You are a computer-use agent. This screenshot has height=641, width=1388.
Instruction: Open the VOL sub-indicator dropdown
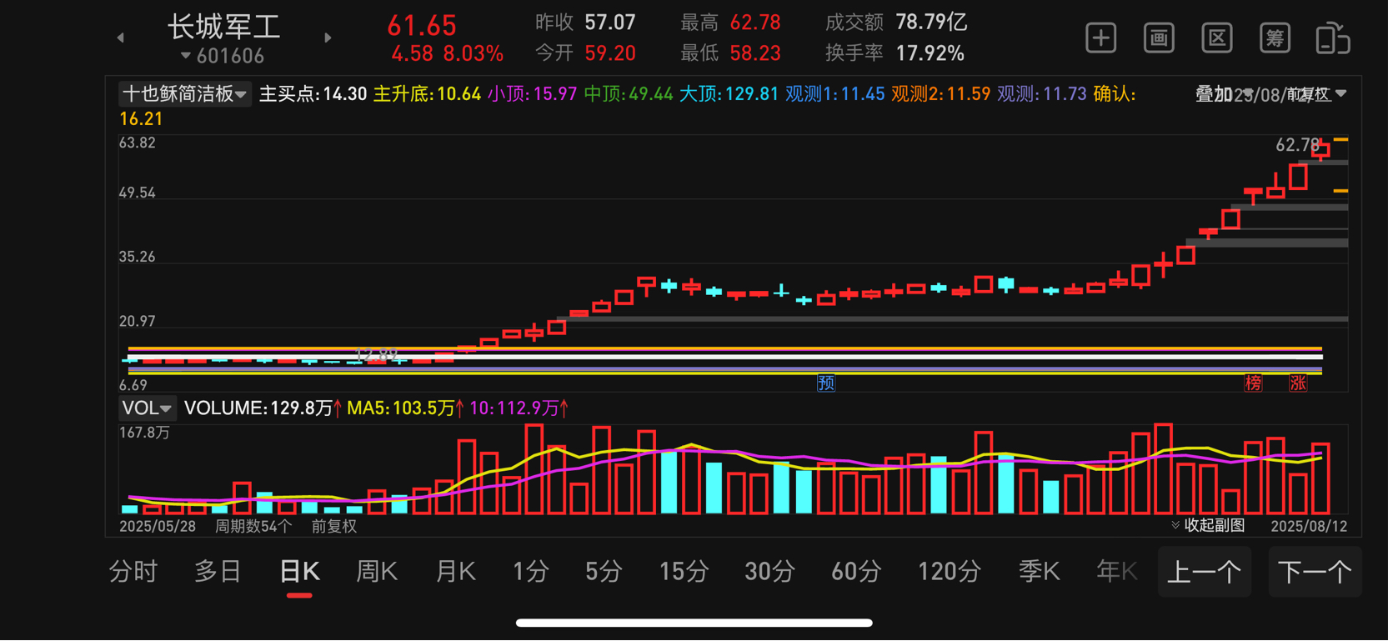pos(147,408)
